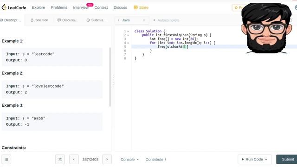Switch to the Solution tab
Viewport: 297px width, 167px height.
[39, 20]
